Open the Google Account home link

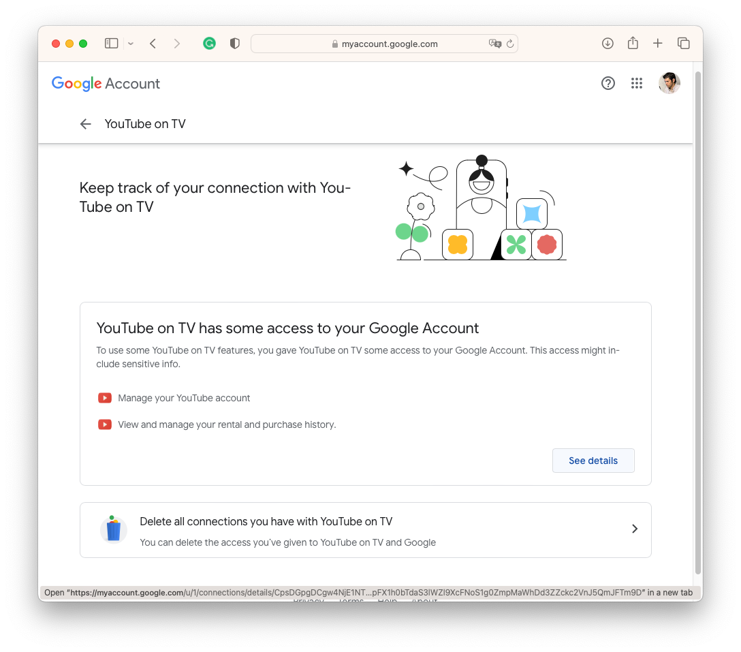(x=106, y=83)
